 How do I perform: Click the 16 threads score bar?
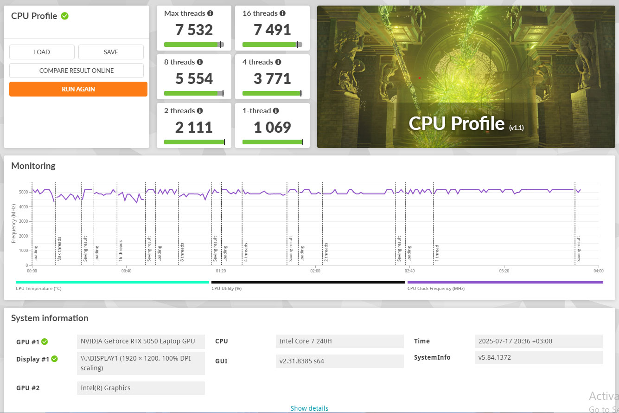[x=272, y=45]
